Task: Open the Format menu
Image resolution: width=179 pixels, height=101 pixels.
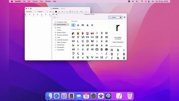Action: click(x=35, y=1)
